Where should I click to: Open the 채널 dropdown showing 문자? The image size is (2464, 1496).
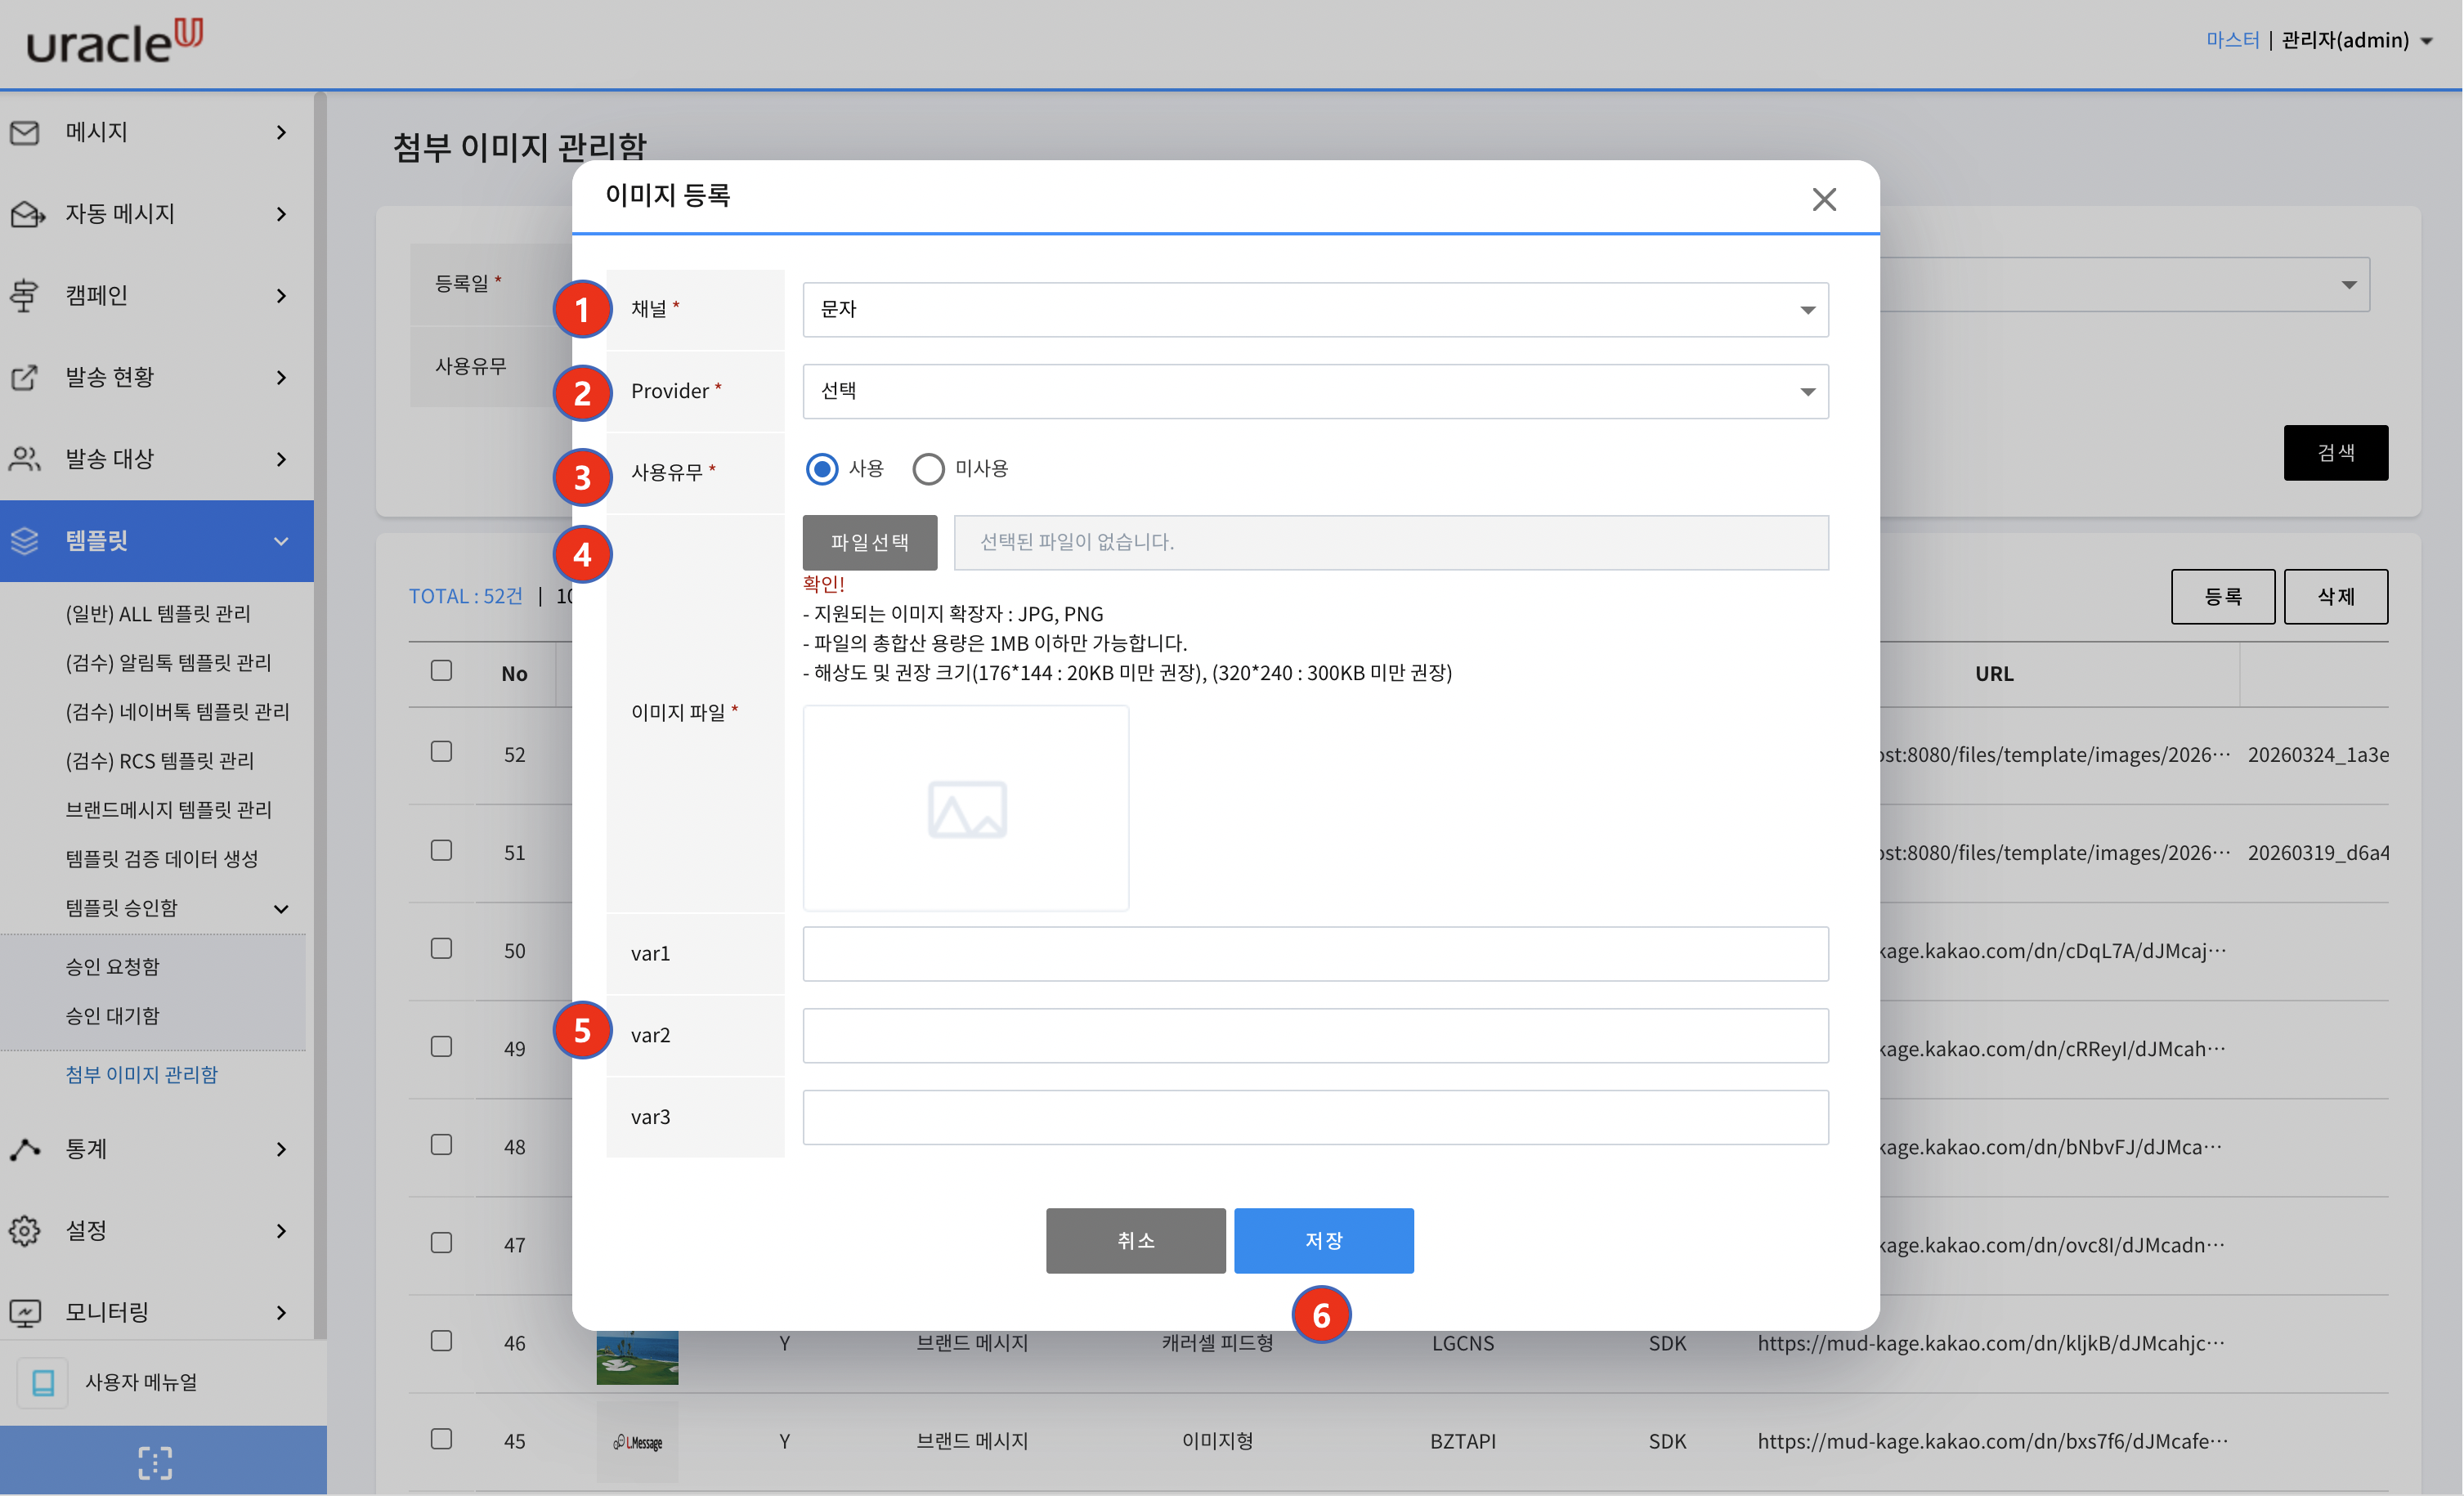1315,310
